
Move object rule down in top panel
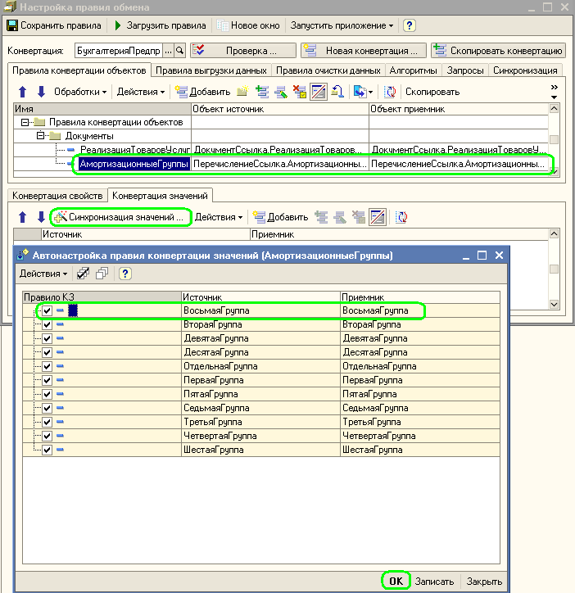point(41,92)
